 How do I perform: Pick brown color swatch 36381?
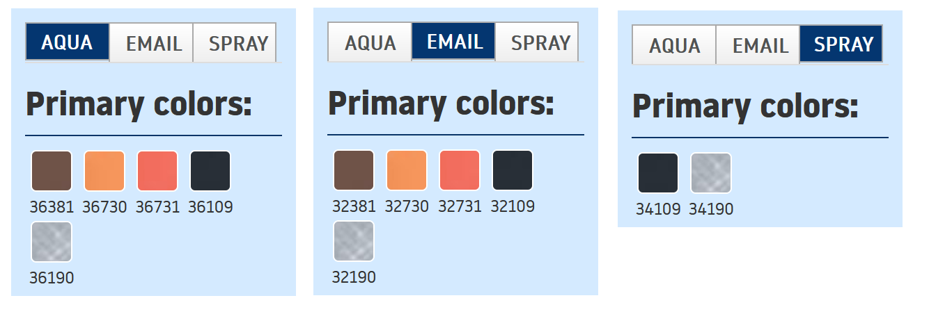(x=52, y=171)
